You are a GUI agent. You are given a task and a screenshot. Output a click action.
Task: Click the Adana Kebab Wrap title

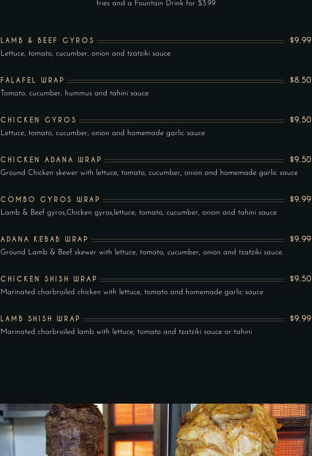[x=45, y=239]
